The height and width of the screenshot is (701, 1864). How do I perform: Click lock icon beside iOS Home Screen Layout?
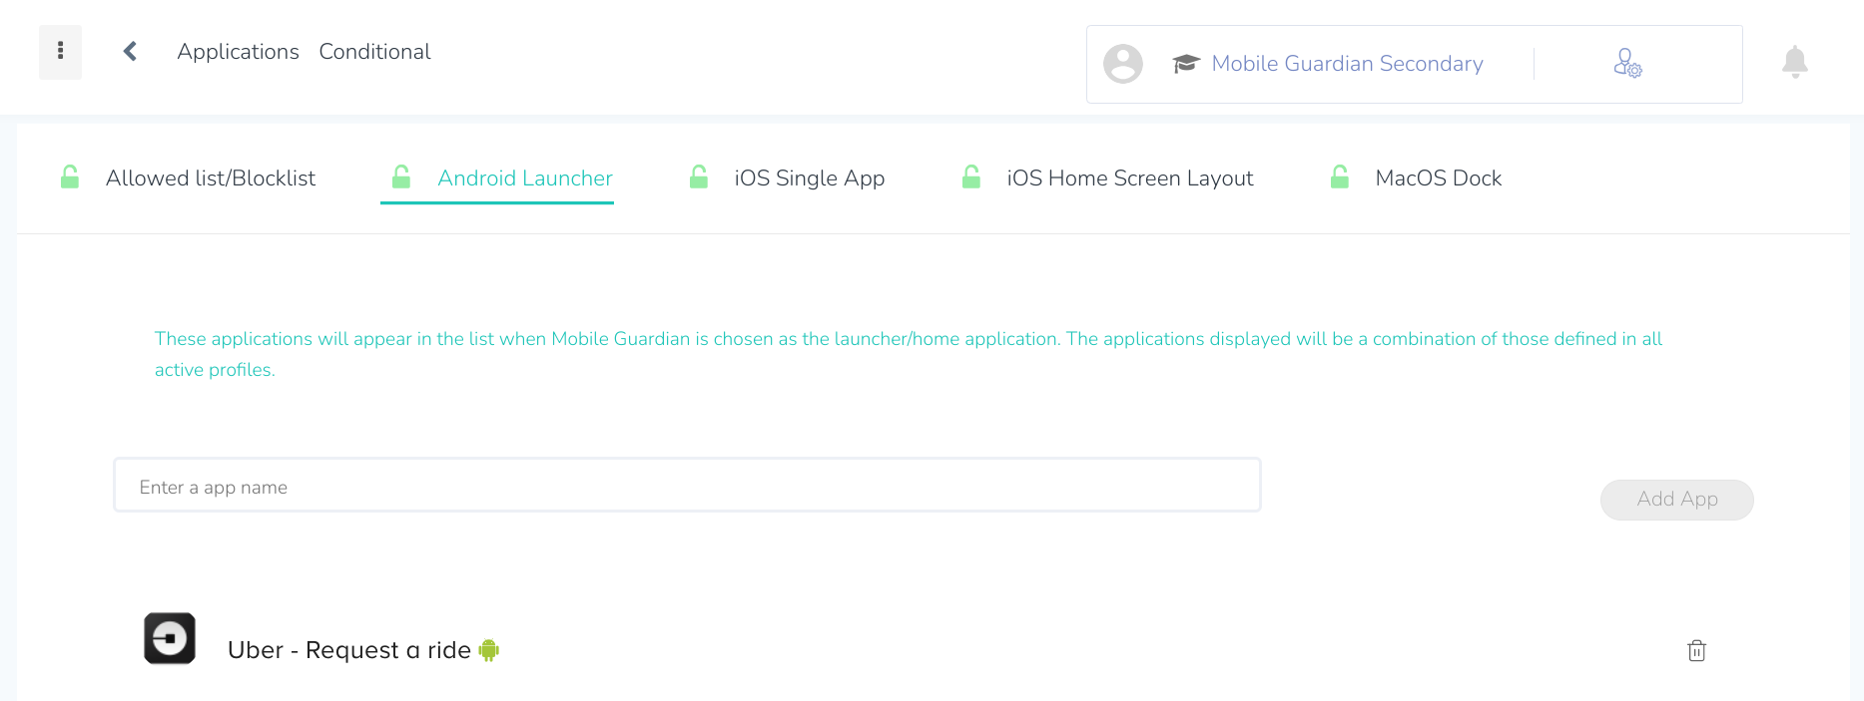tap(971, 177)
